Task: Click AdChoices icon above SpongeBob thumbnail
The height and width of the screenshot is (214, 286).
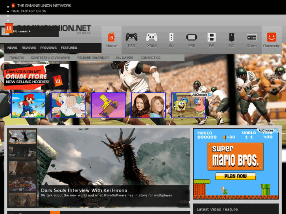Action: 210,95
